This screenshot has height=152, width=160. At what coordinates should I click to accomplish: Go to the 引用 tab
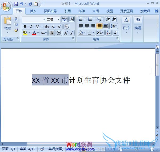(67, 11)
